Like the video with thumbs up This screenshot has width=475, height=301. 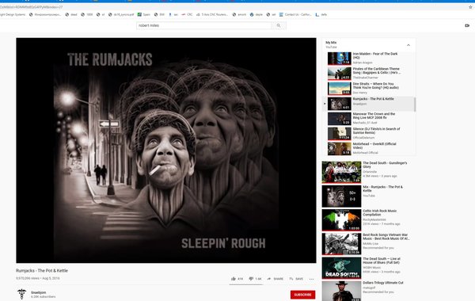pyautogui.click(x=237, y=279)
